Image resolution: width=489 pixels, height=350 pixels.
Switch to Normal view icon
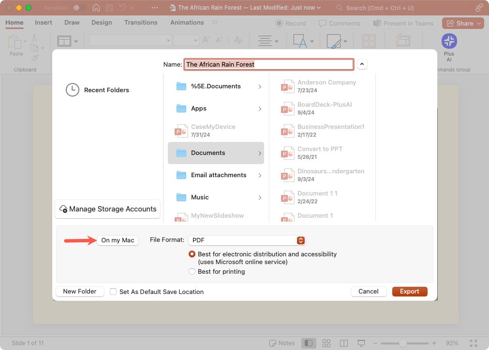coord(309,343)
